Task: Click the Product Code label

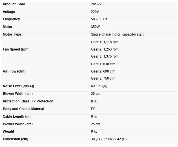Action: point(14,4)
